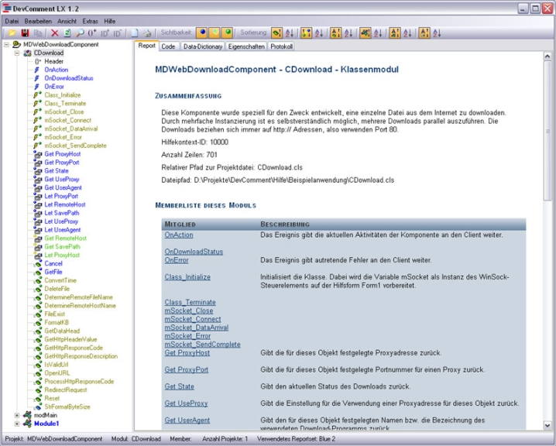Toggle the green ball visibility filter
This screenshot has width=556, height=446.
[227, 33]
